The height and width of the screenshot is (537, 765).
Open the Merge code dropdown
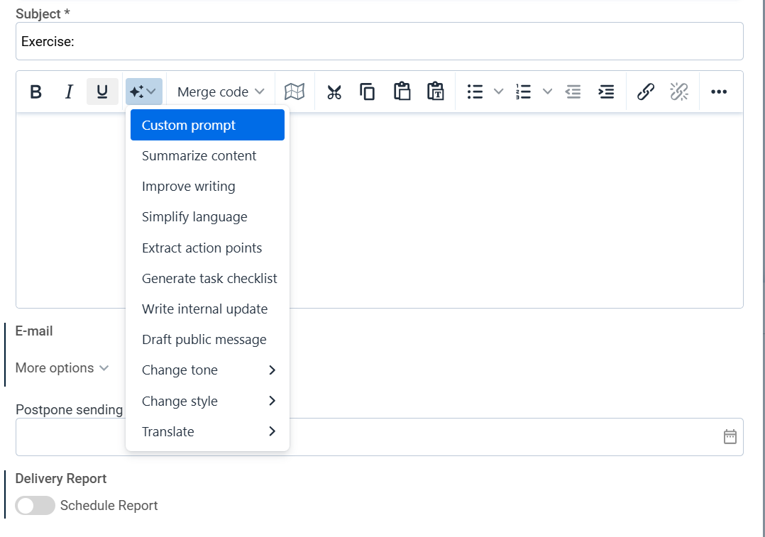coord(220,92)
